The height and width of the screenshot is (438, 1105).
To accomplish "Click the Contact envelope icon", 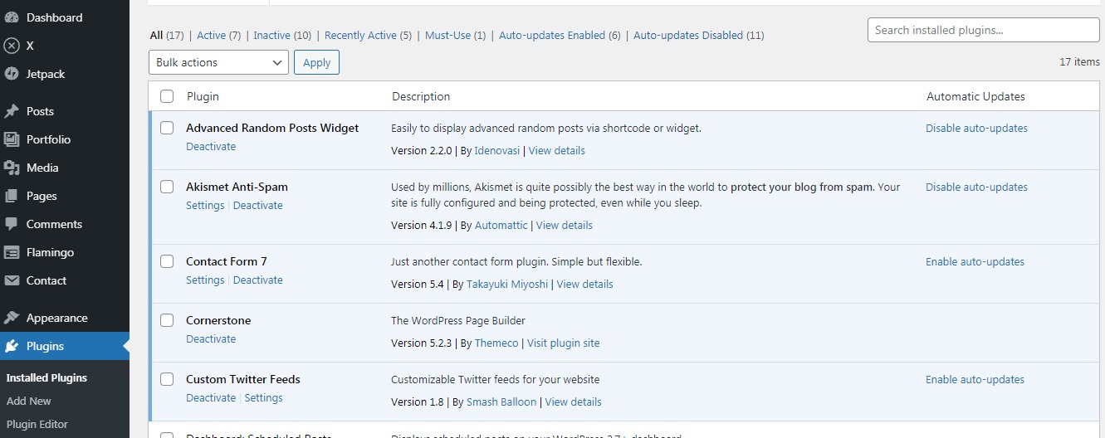I will [x=12, y=280].
